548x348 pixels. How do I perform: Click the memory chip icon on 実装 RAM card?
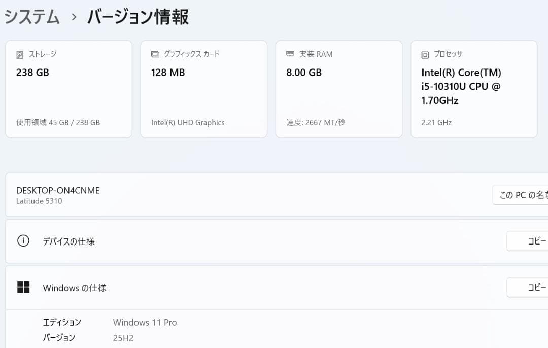coord(289,54)
